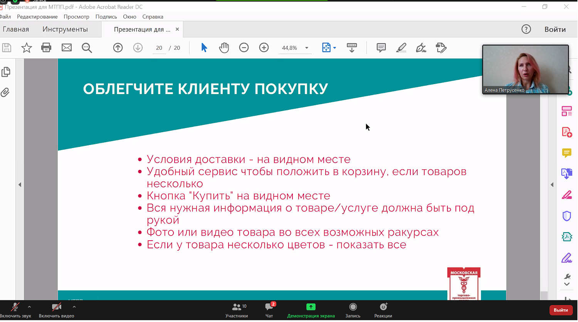Viewport: 578px width, 322px height.
Task: Open the Файл menu
Action: (x=5, y=17)
